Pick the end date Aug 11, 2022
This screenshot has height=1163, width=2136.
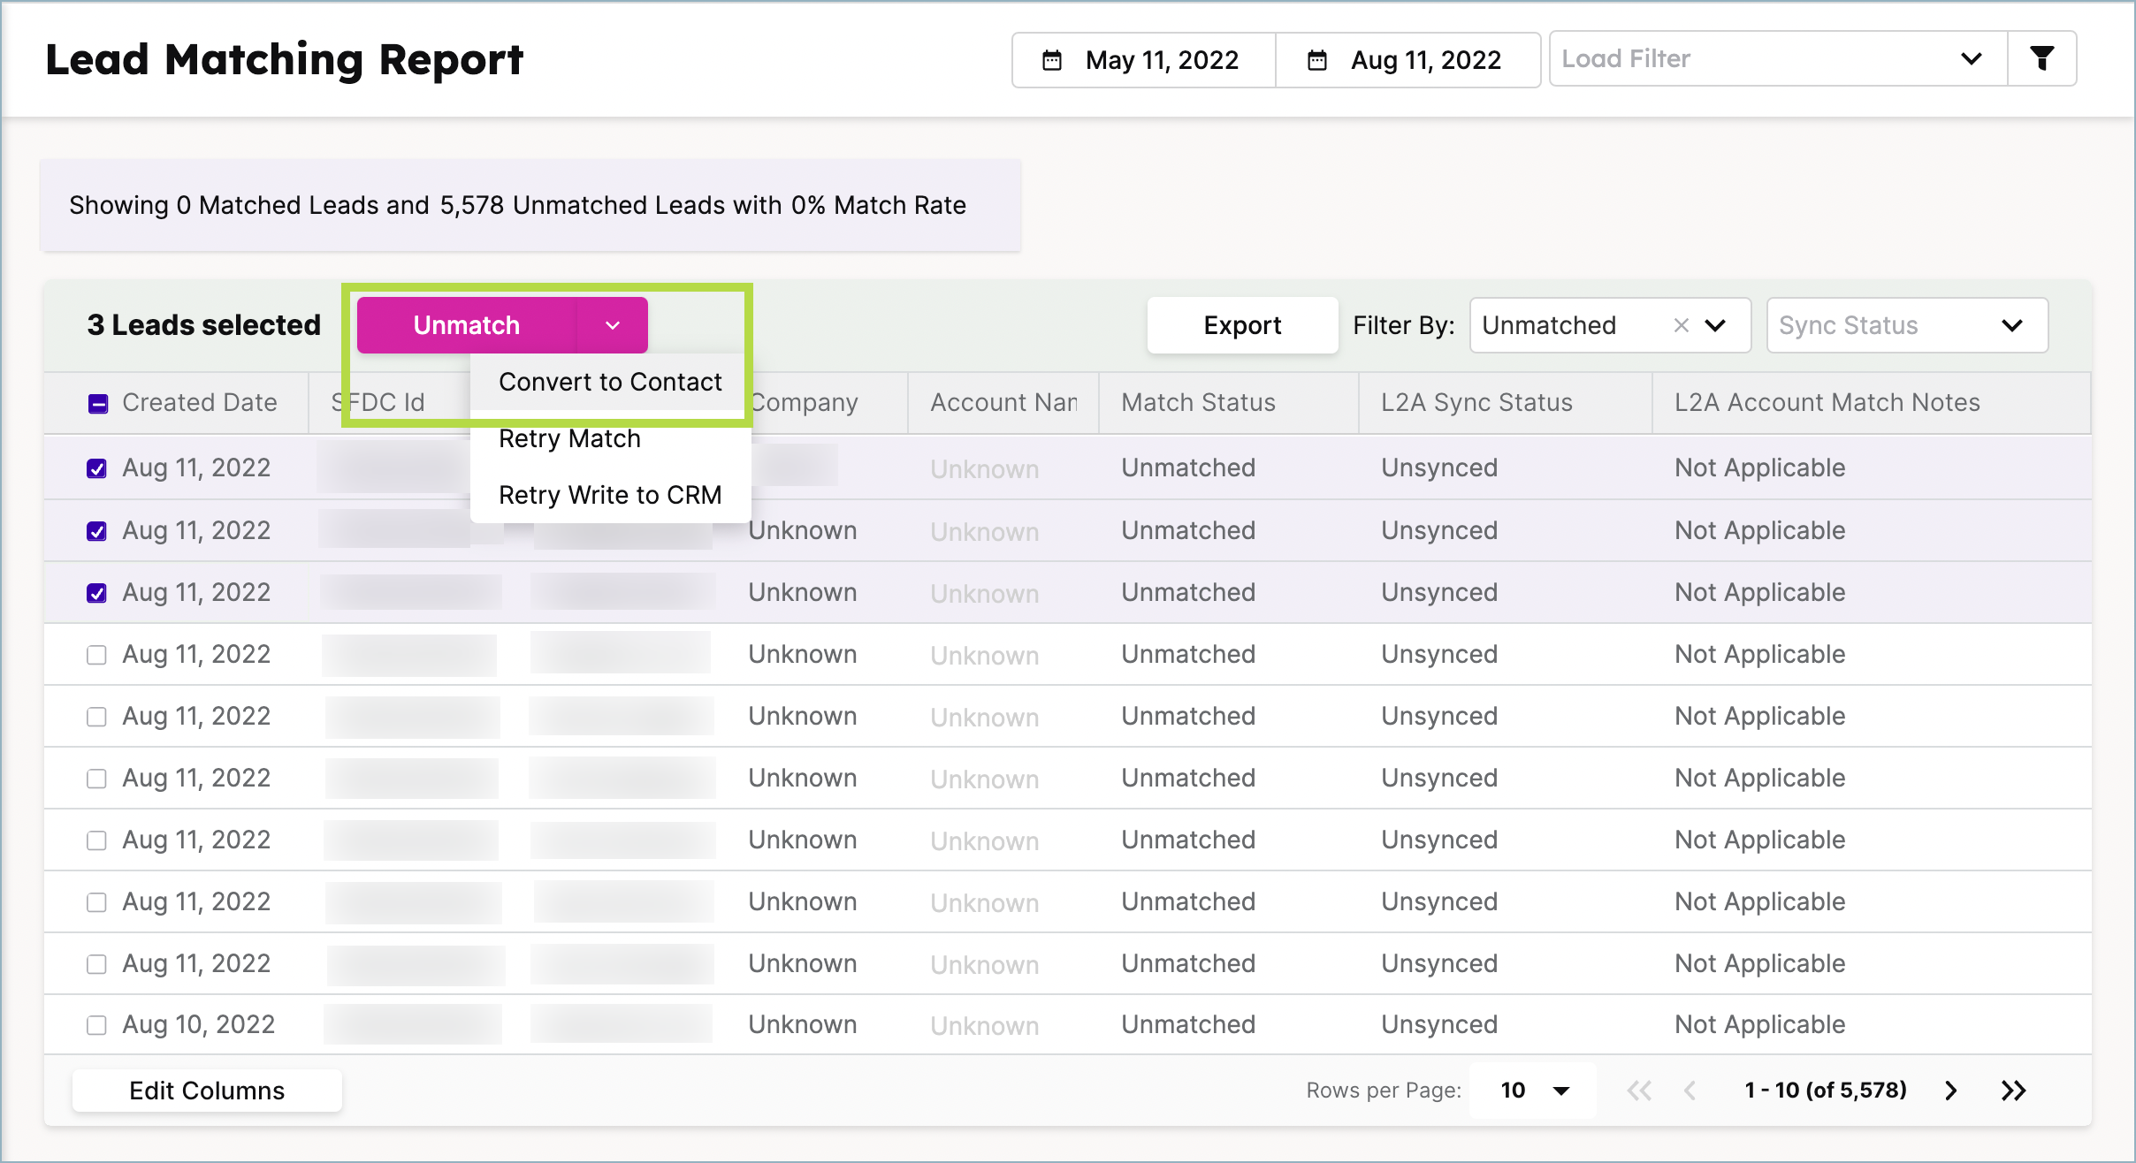coord(1408,60)
